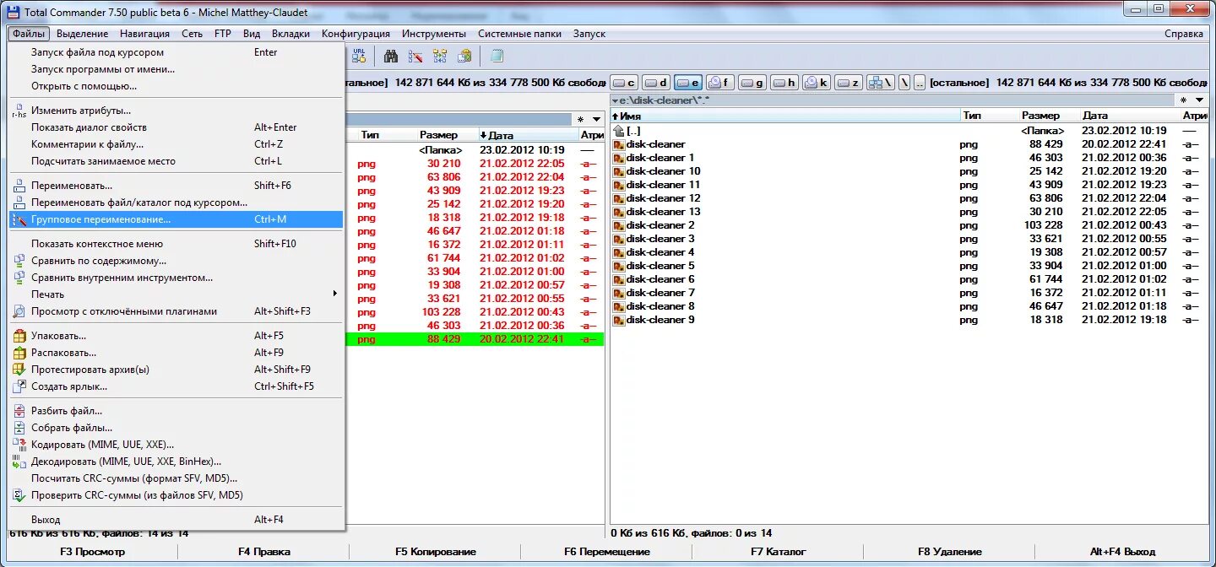Open left panel directory history dropdown arrow
Image resolution: width=1216 pixels, height=567 pixels.
tap(596, 120)
